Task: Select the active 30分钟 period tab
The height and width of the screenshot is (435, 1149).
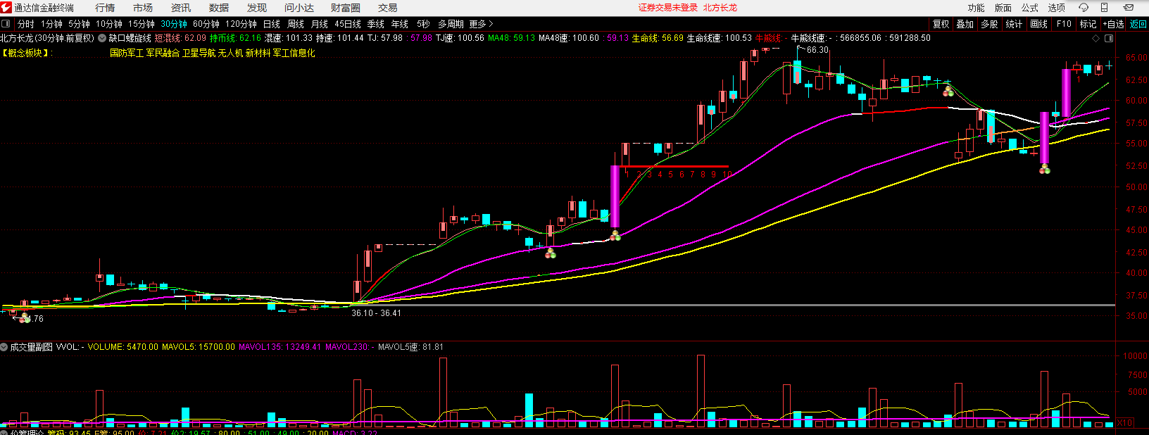Action: [x=174, y=24]
